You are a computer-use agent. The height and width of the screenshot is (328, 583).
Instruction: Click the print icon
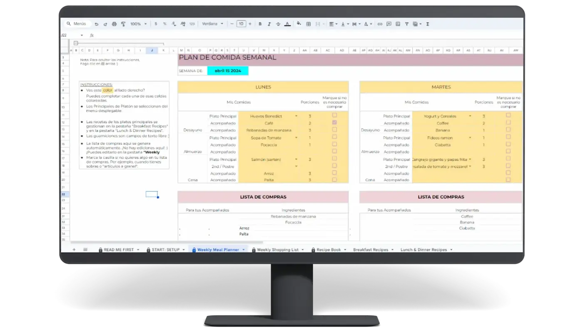coord(114,24)
